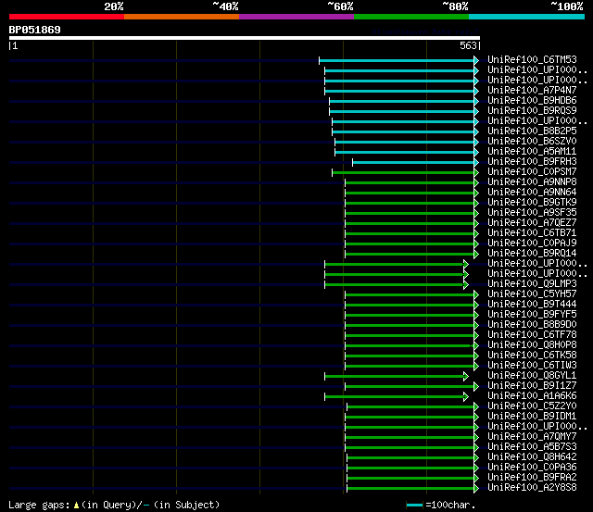Image resolution: width=593 pixels, height=512 pixels.
Task: Select the UniRef100_B9FRH3 entry
Action: click(532, 162)
